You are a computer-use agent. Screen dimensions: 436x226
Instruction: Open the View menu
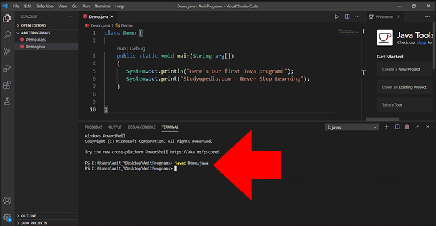[62, 6]
